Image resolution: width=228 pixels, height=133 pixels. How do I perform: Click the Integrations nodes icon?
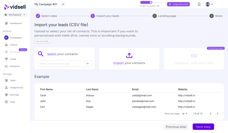[6, 87]
